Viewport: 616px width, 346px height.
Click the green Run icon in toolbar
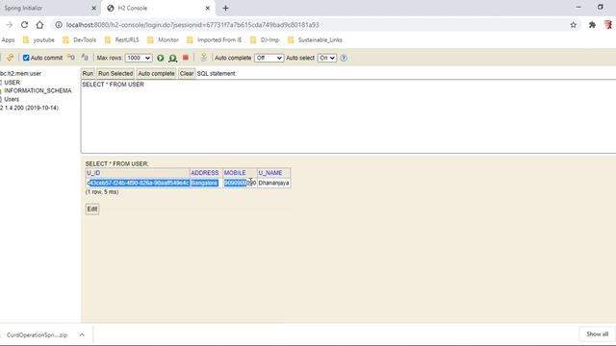(x=161, y=58)
